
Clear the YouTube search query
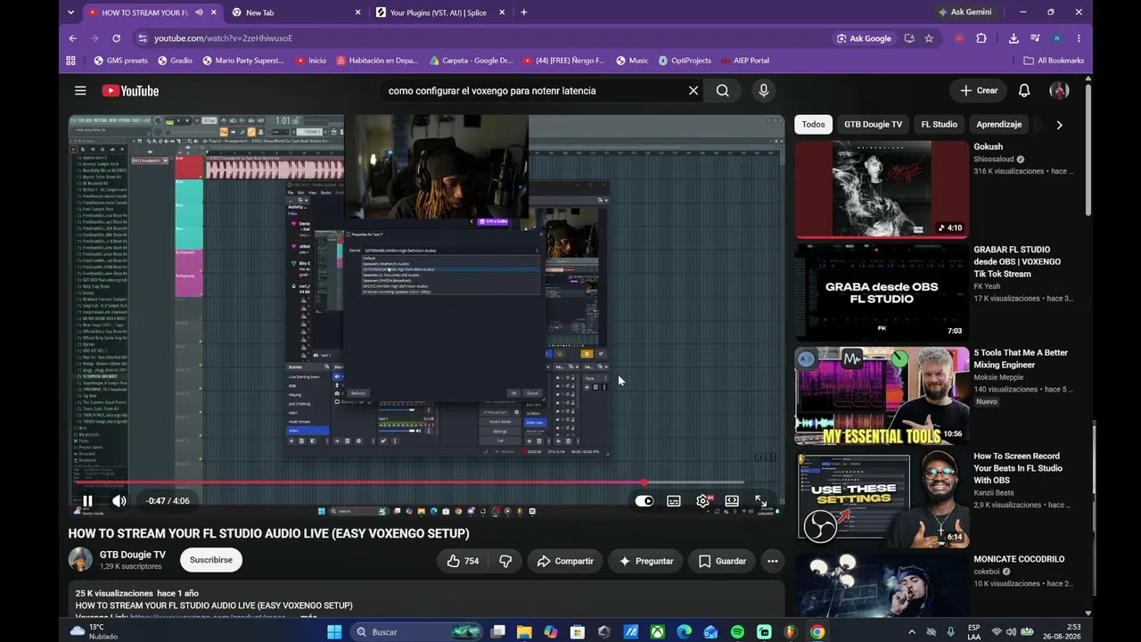tap(694, 90)
